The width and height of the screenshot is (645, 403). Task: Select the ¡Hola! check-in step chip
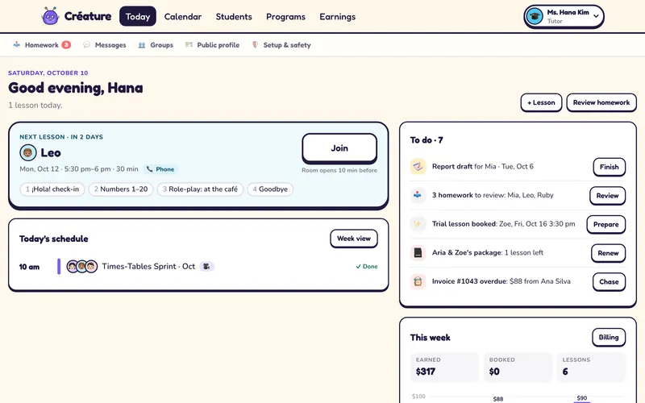52,189
